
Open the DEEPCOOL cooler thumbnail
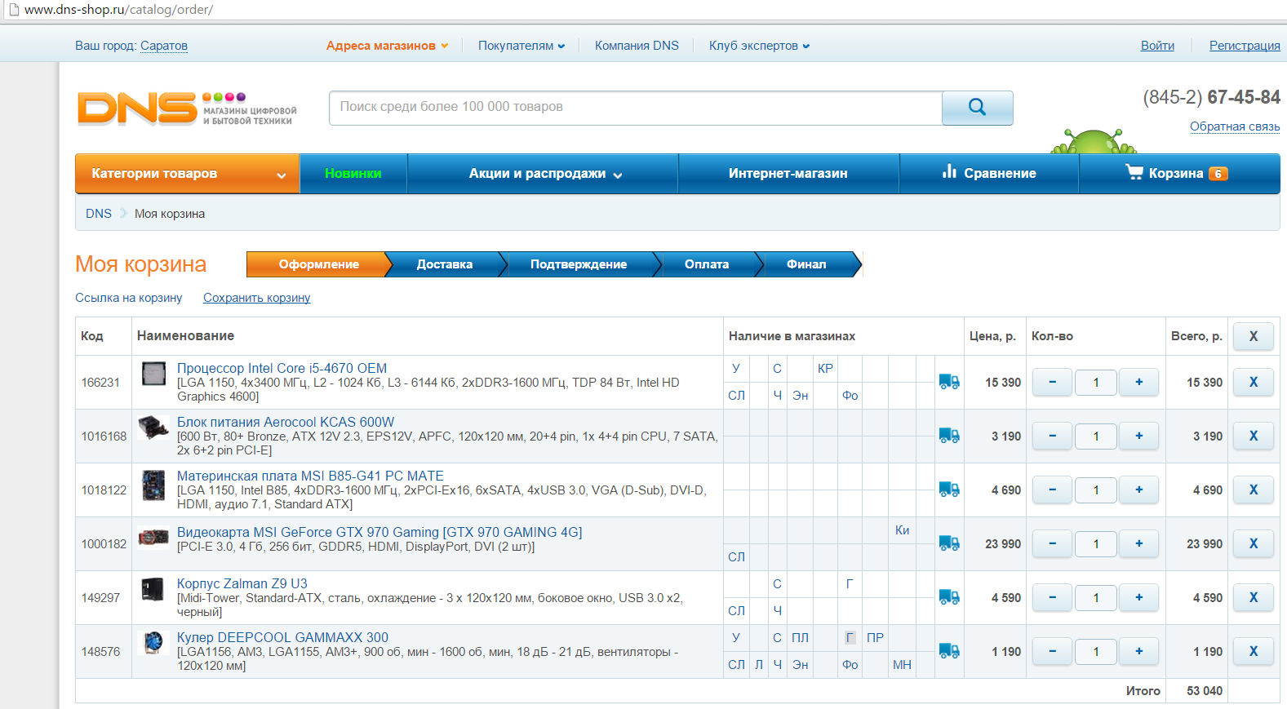[x=153, y=643]
